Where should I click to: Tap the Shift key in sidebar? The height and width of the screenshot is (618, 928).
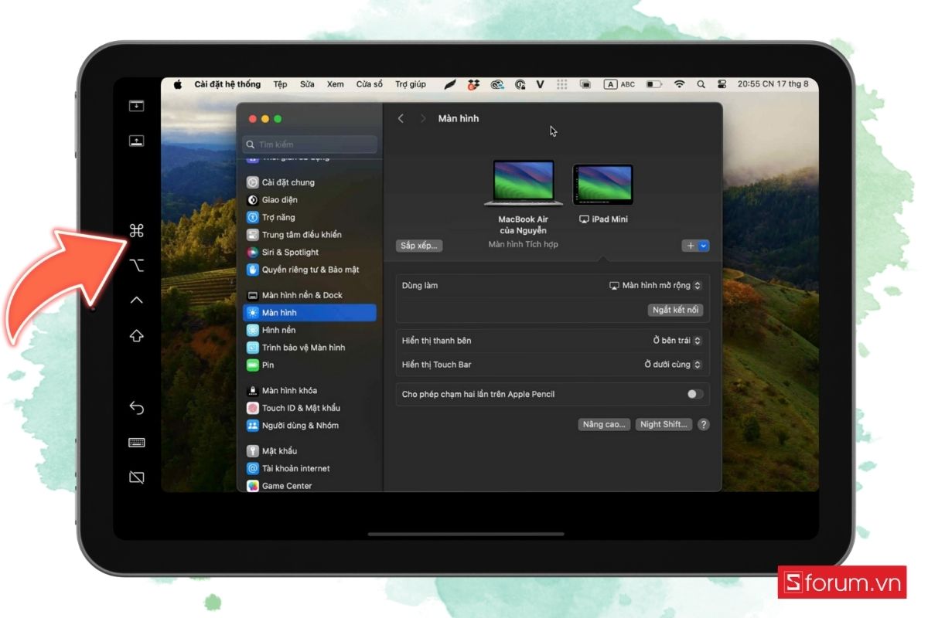tap(137, 336)
